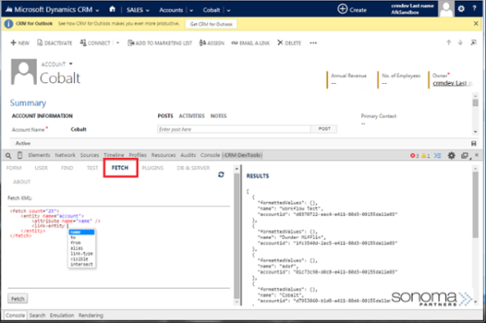
Task: Go to previous record with up arrow
Action: [449, 42]
